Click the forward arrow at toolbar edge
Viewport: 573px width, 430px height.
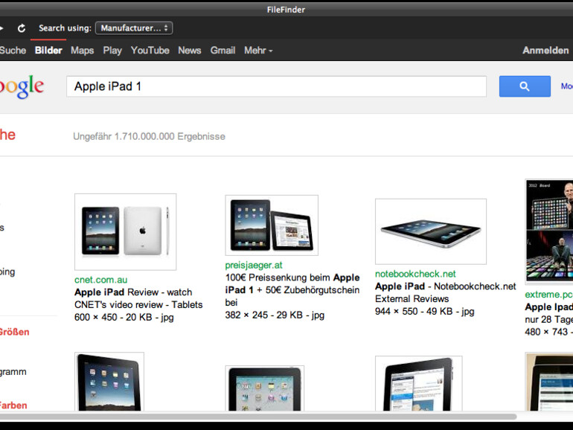click(1, 28)
